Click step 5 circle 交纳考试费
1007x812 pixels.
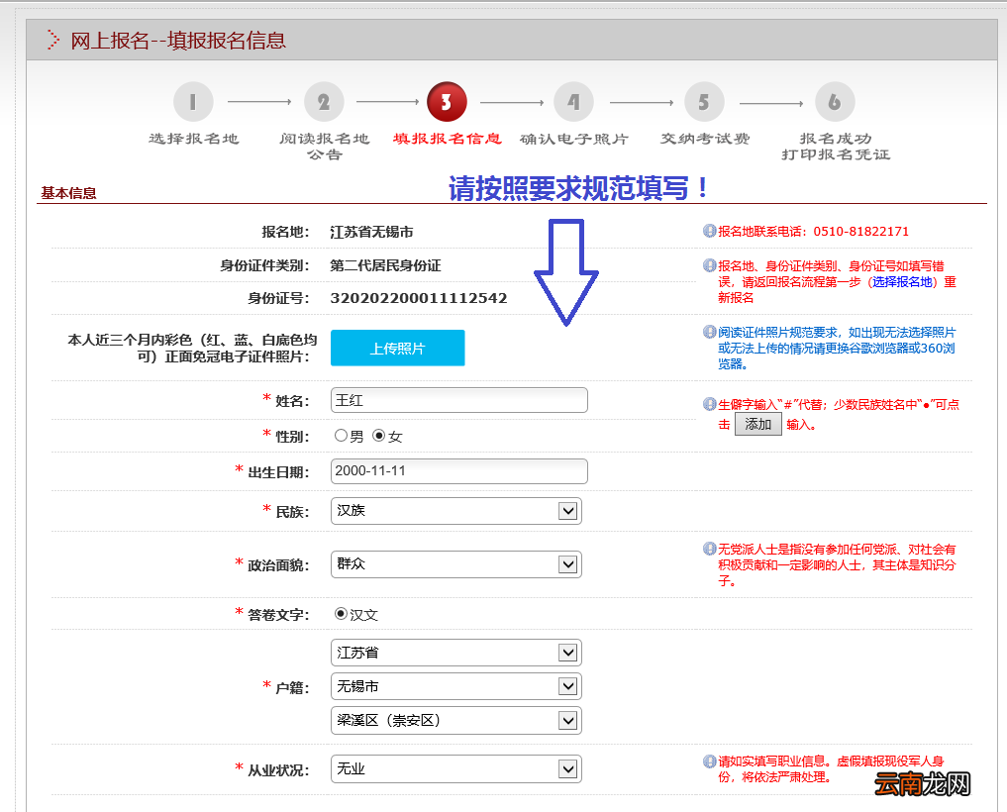(x=704, y=101)
